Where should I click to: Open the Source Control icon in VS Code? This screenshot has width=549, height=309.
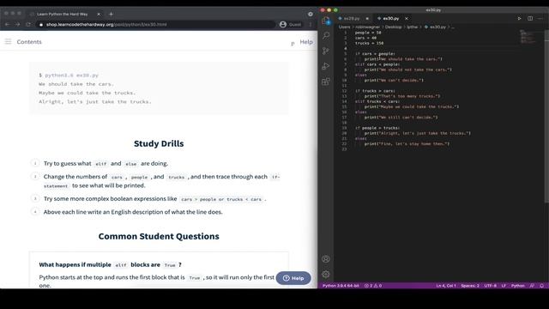[x=326, y=51]
